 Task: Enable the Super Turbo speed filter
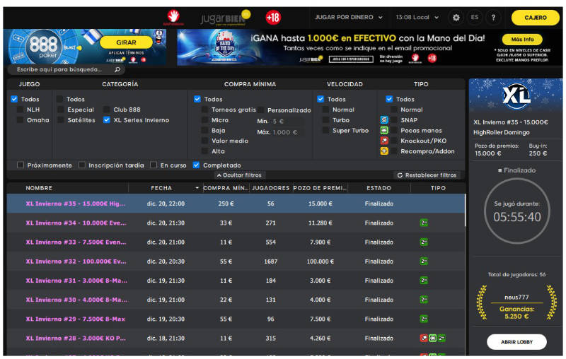click(325, 131)
